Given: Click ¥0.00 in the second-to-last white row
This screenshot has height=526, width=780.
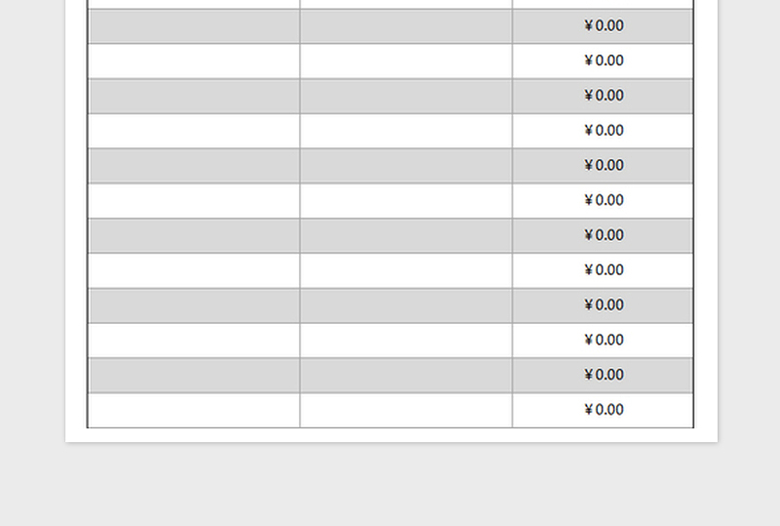Looking at the screenshot, I should 603,340.
